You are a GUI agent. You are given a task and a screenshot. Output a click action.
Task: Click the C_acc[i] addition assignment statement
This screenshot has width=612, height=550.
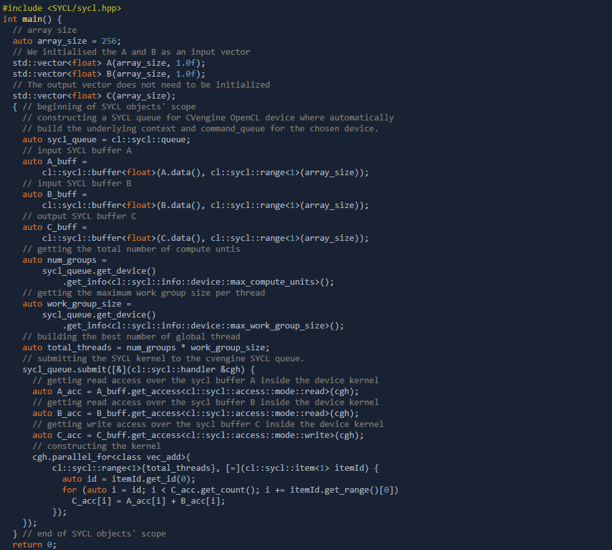point(149,500)
